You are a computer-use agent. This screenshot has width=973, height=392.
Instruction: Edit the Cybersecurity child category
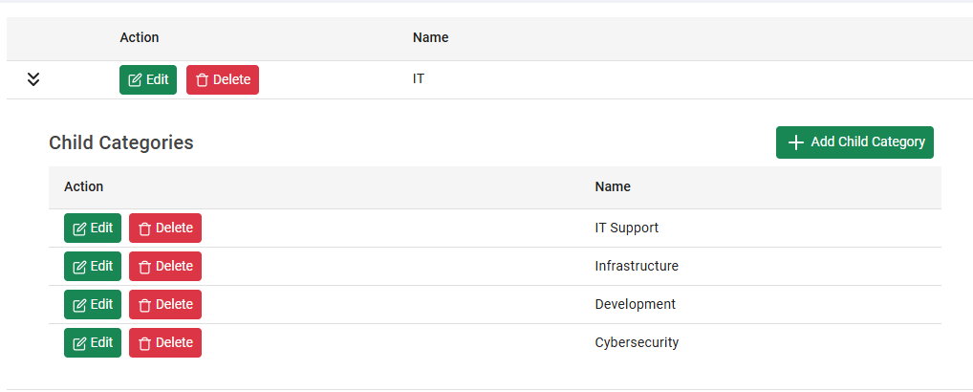93,342
